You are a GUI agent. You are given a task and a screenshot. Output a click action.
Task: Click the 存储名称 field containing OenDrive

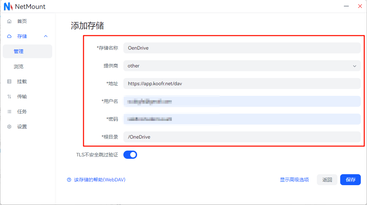[242, 48]
